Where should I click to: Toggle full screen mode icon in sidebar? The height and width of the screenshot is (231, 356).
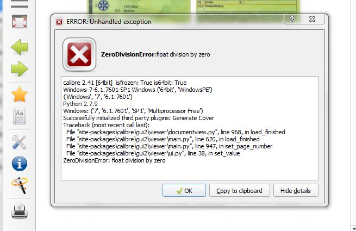pos(20,22)
